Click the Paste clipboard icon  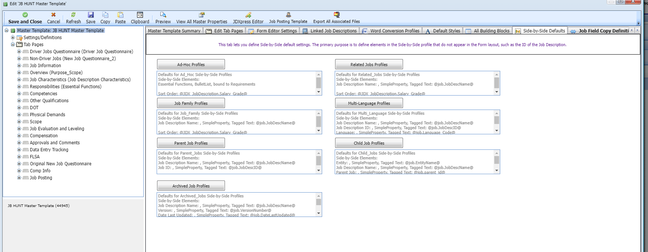(120, 15)
